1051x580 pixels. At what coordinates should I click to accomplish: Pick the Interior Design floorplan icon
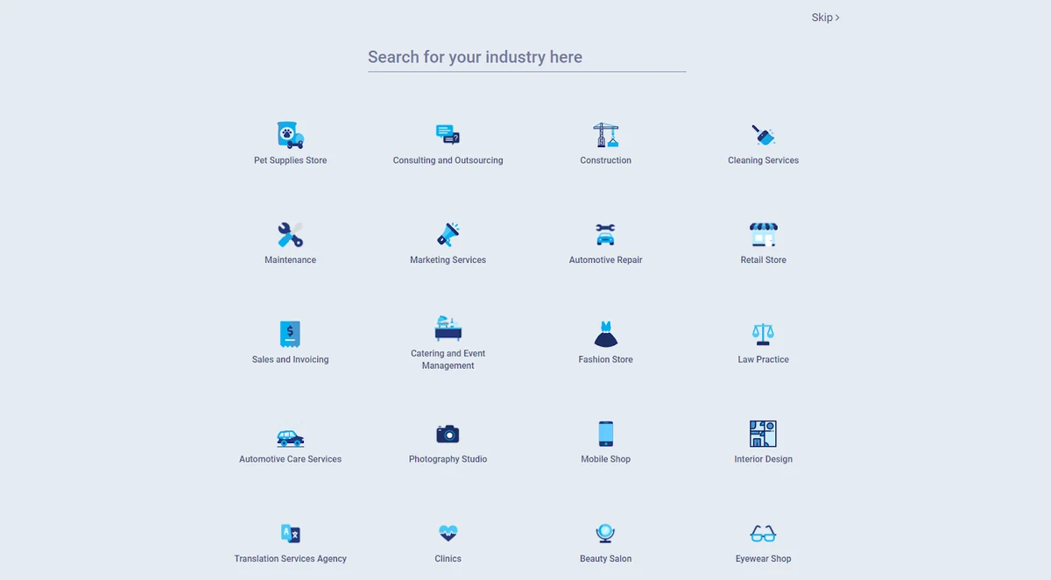click(764, 434)
